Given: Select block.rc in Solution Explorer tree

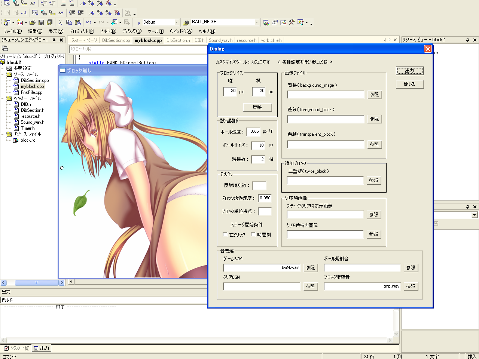Looking at the screenshot, I should tap(28, 140).
